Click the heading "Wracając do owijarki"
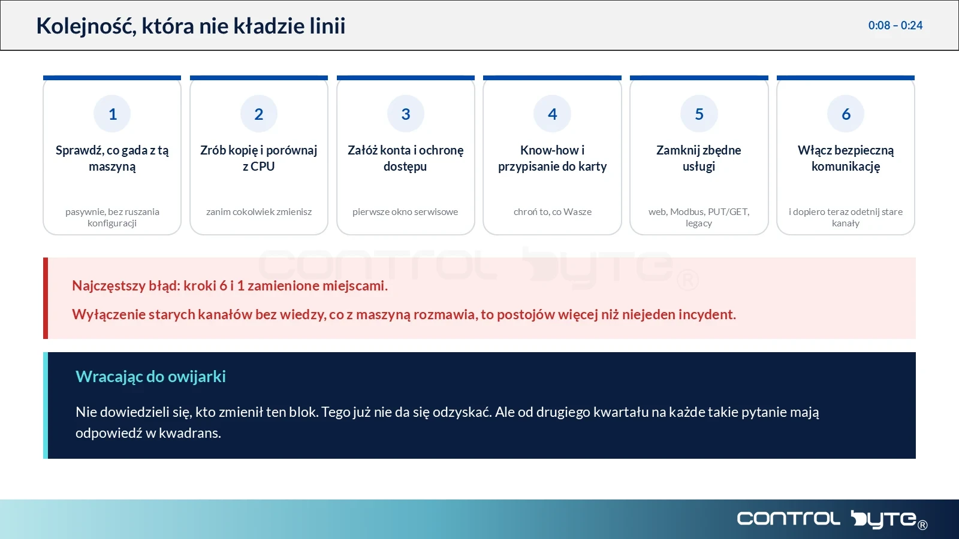The width and height of the screenshot is (959, 539). pyautogui.click(x=150, y=376)
